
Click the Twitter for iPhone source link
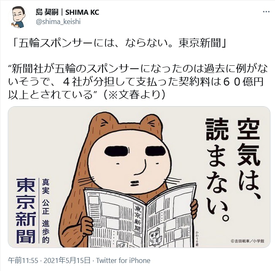[x=123, y=260]
